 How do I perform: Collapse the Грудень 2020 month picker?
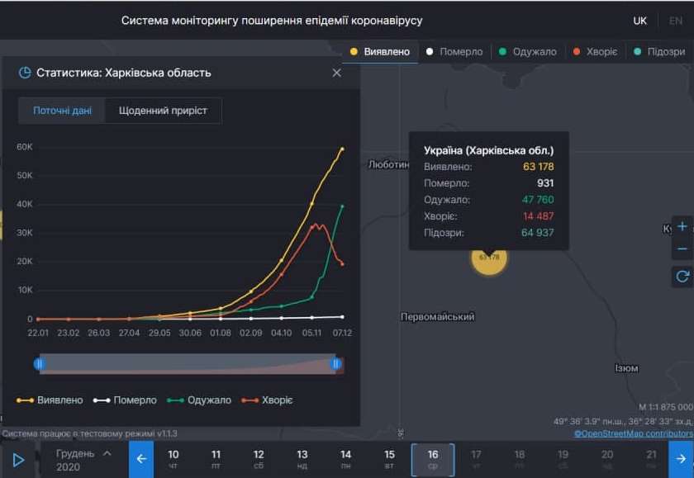[x=107, y=452]
